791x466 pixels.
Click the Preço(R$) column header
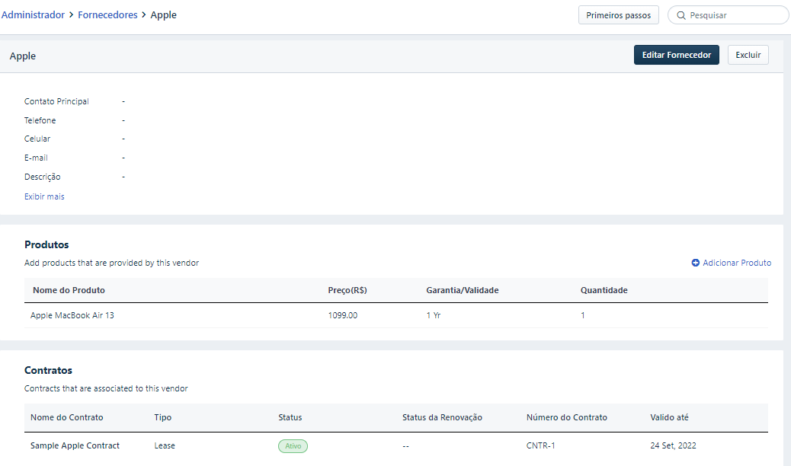tap(347, 290)
